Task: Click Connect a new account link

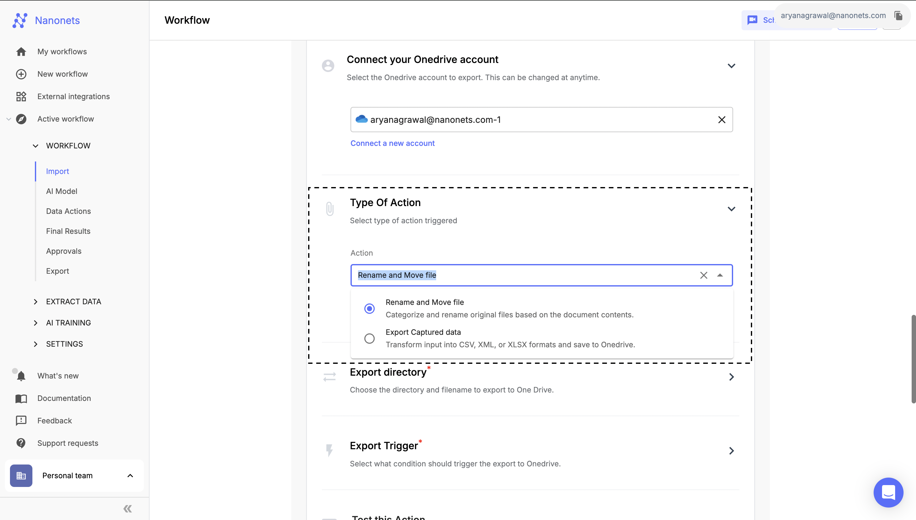Action: [392, 143]
